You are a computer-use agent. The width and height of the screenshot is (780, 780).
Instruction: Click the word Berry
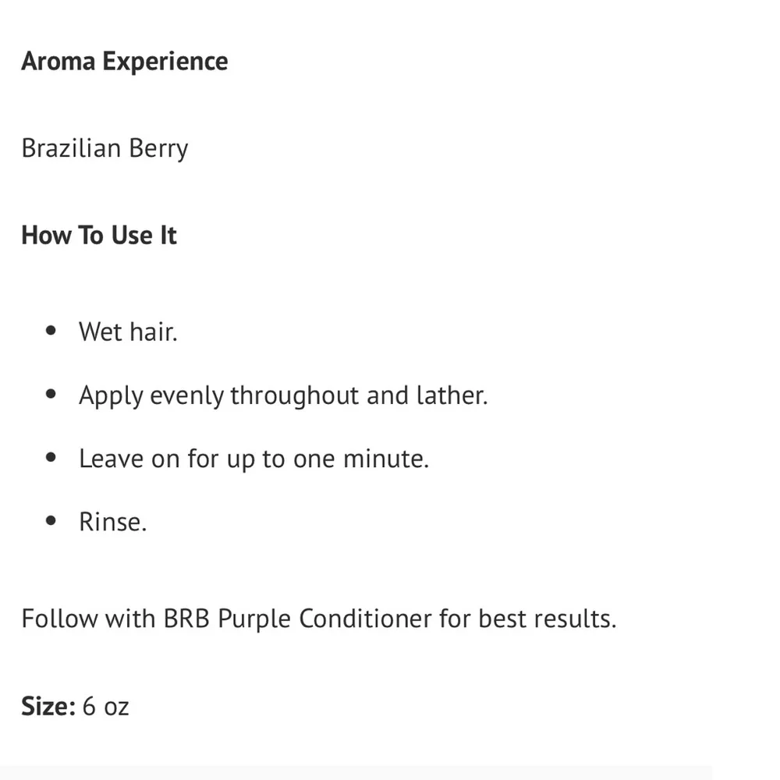click(x=158, y=148)
